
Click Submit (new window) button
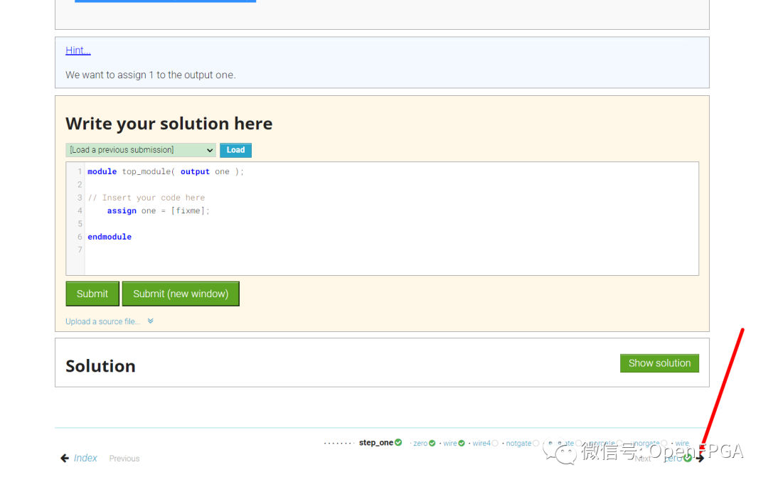(x=181, y=294)
